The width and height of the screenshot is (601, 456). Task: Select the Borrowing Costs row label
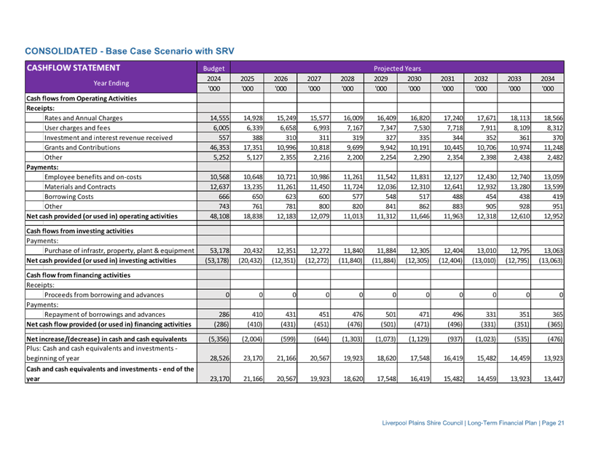(69, 197)
